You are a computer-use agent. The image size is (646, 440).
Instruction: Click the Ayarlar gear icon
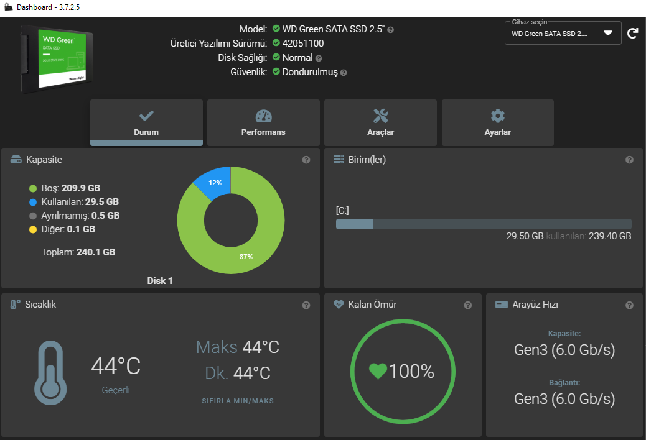click(498, 116)
